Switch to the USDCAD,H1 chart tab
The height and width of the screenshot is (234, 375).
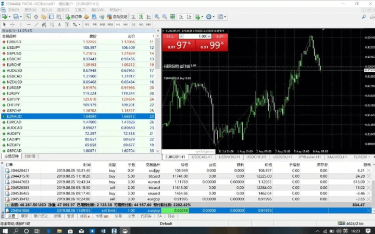202,157
